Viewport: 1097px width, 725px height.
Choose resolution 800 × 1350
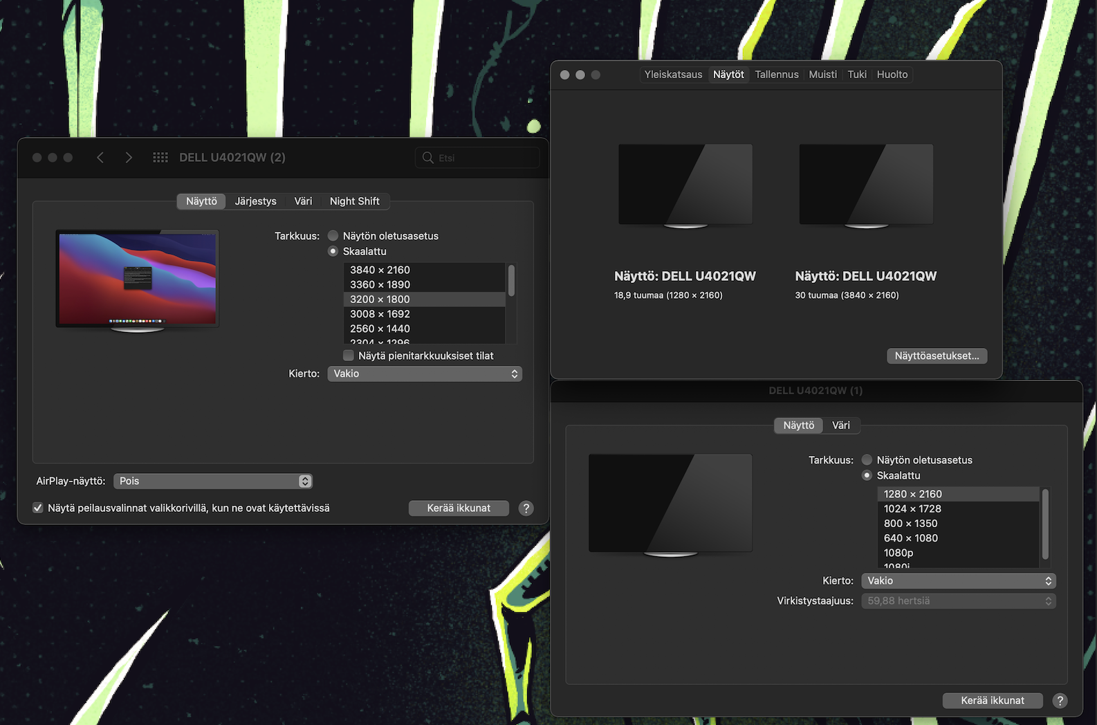pyautogui.click(x=959, y=524)
